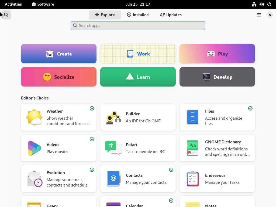276x207 pixels.
Task: Click the Notes app icon
Action: coord(192,205)
